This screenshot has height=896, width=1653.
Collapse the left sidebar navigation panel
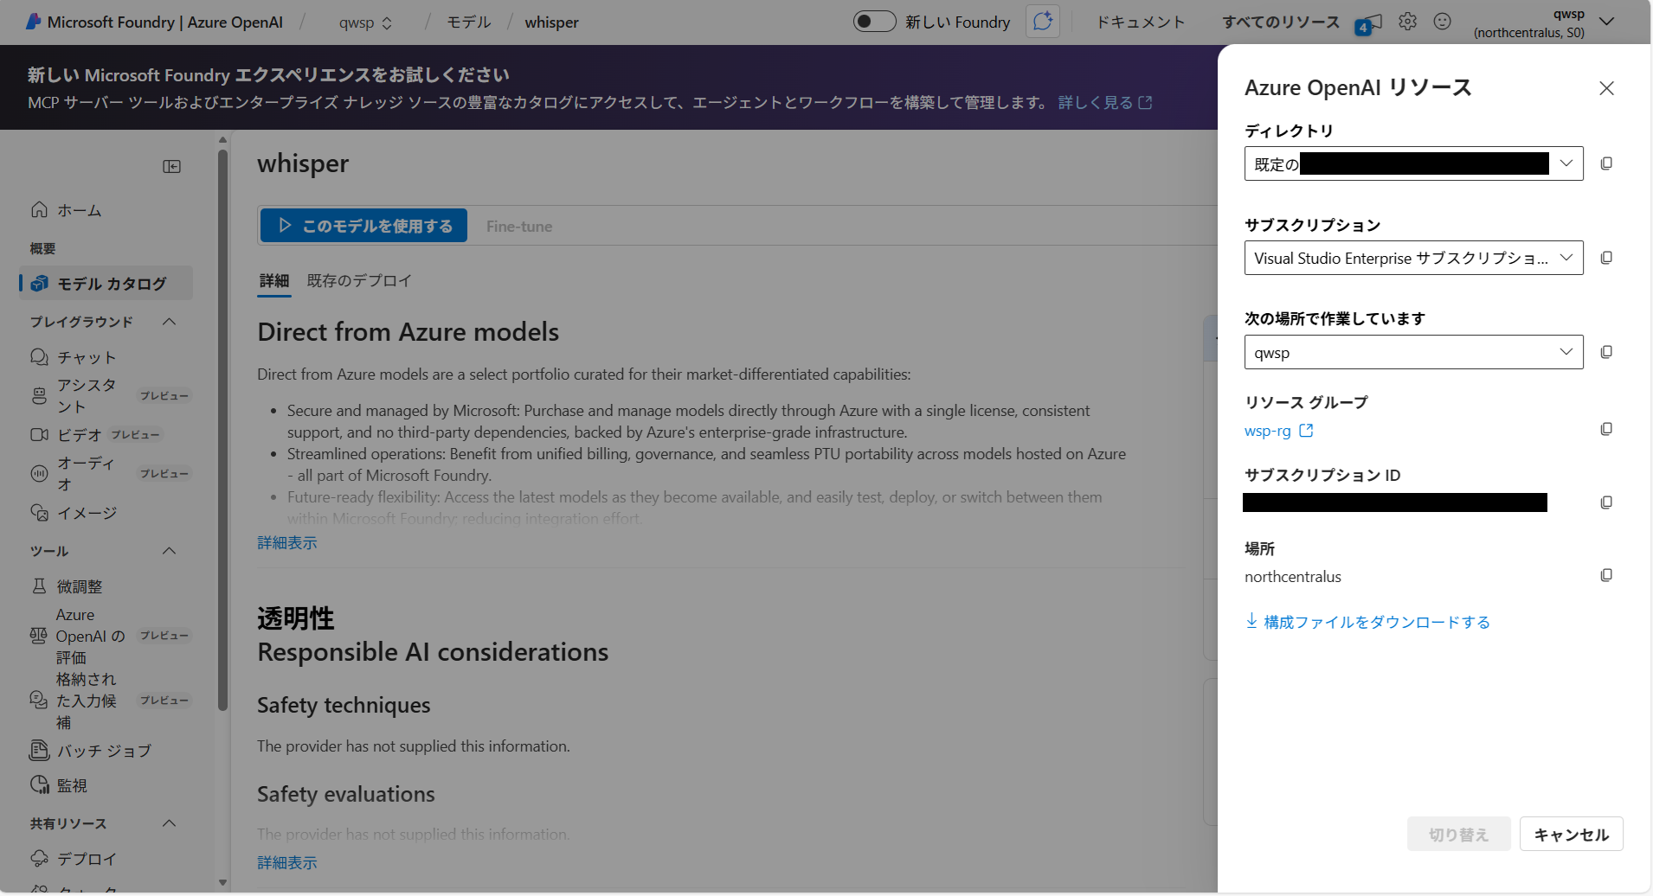coord(172,166)
